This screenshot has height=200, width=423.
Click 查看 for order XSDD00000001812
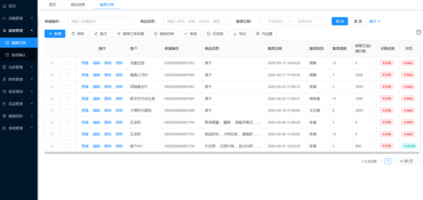[x=85, y=63]
